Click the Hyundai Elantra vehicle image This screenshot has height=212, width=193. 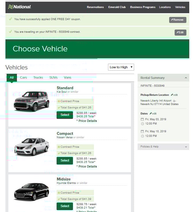(x=31, y=191)
